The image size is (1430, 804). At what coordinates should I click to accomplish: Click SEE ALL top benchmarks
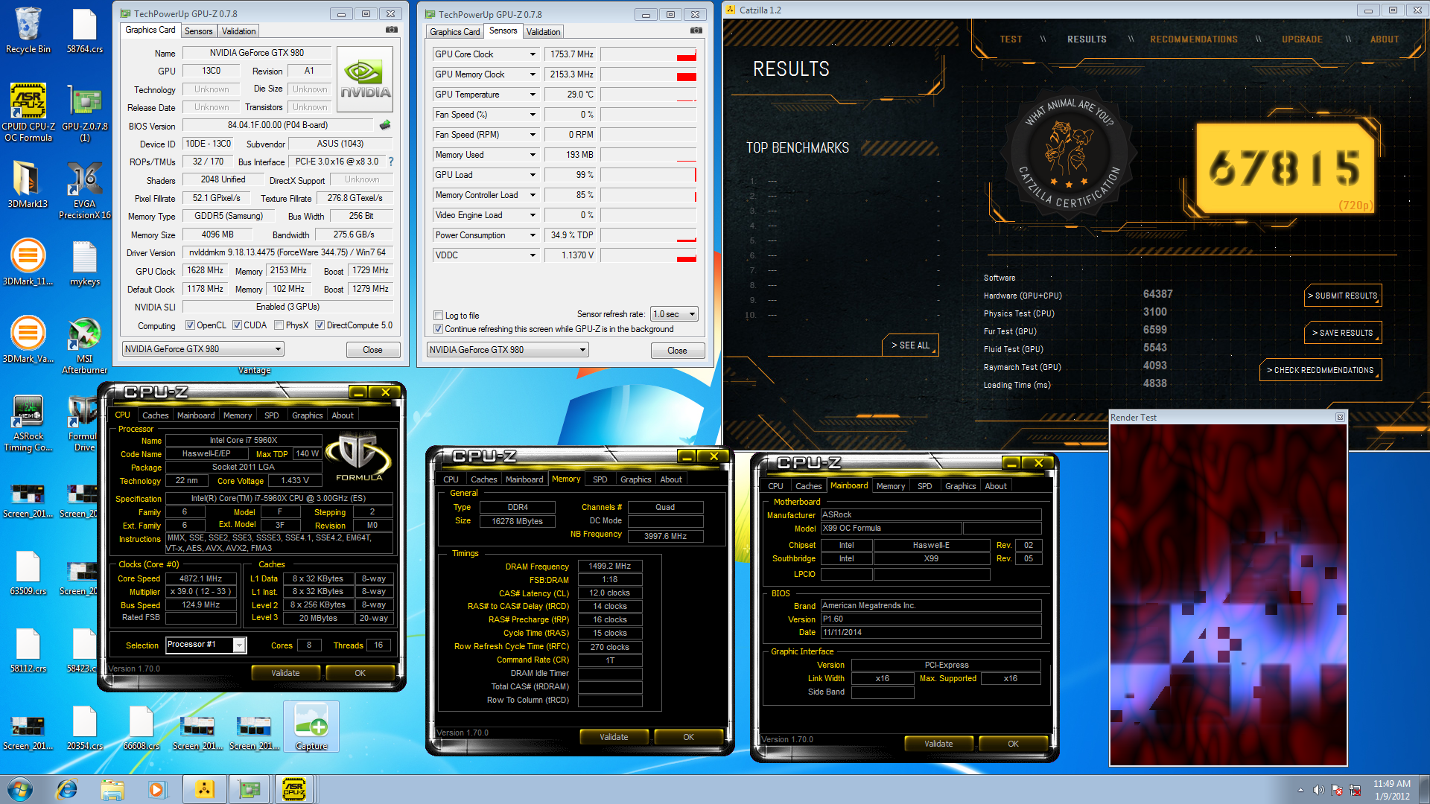pos(911,345)
